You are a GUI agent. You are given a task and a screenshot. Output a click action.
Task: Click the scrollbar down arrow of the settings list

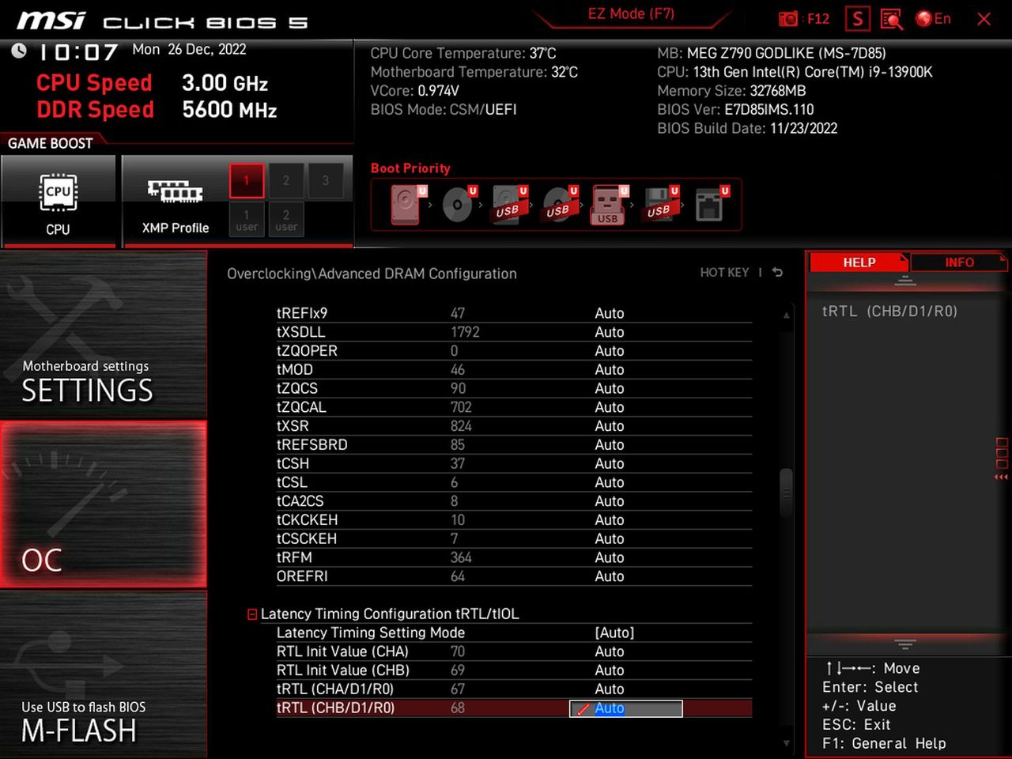tap(786, 743)
